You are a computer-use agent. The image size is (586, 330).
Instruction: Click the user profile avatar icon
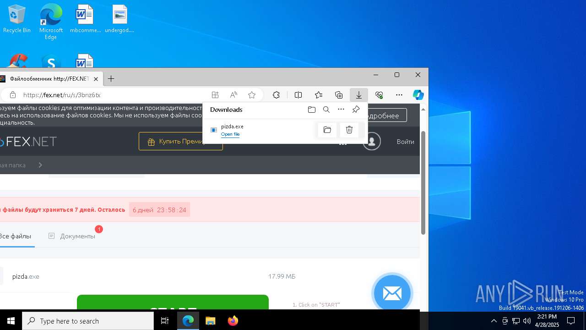(x=372, y=142)
